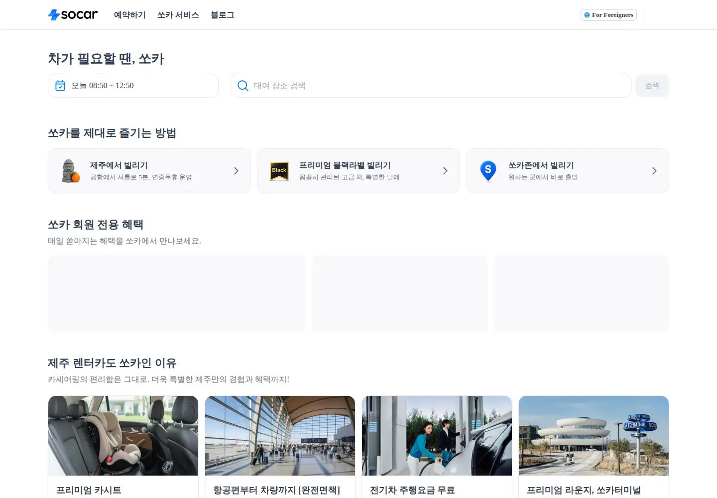The height and width of the screenshot is (498, 717).
Task: Open the electric car charging photo
Action: (x=437, y=436)
